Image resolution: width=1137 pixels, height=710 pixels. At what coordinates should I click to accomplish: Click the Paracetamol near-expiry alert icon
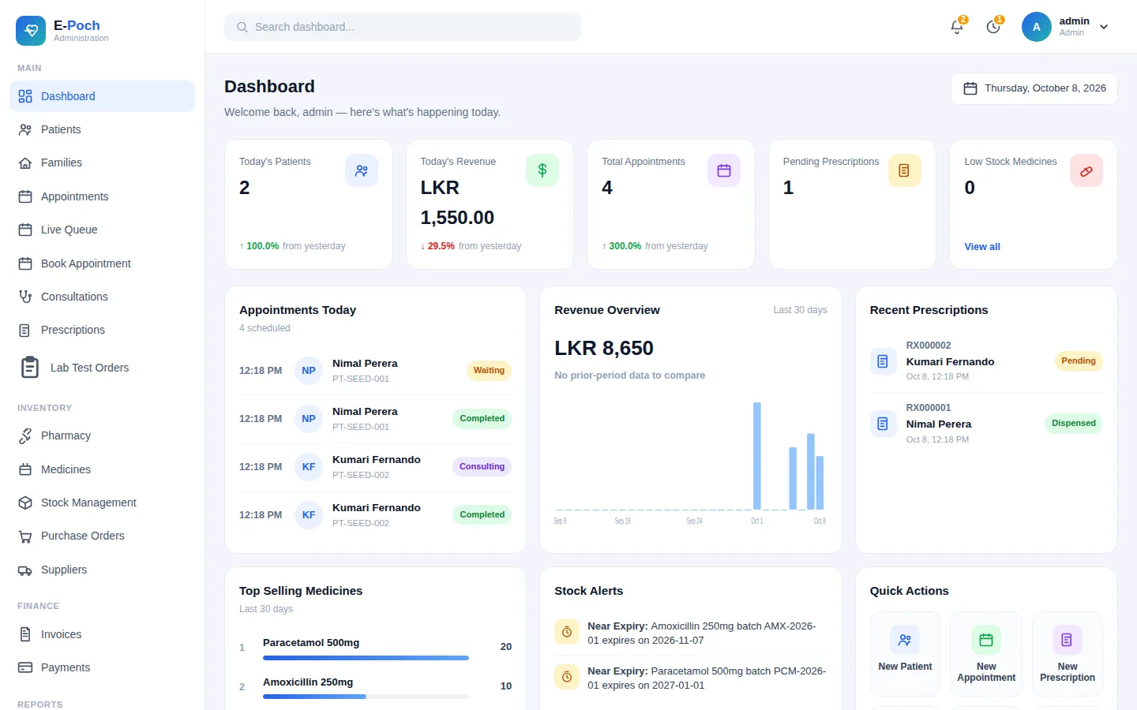click(567, 677)
